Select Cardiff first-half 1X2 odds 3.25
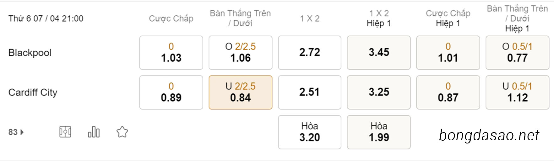 379,92
